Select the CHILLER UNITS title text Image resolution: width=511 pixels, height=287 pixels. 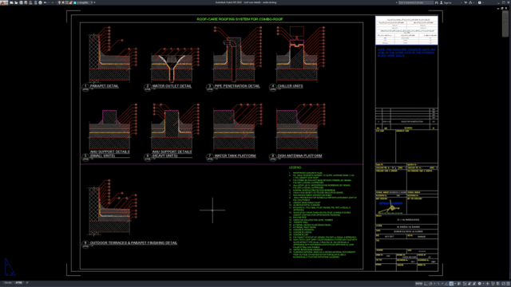[290, 86]
